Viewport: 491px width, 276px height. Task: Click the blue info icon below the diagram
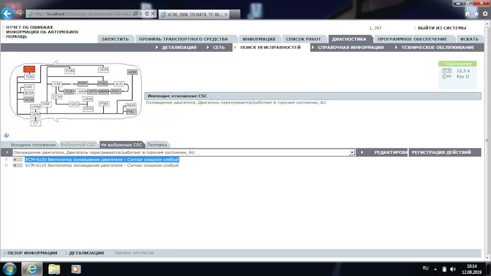pos(6,135)
